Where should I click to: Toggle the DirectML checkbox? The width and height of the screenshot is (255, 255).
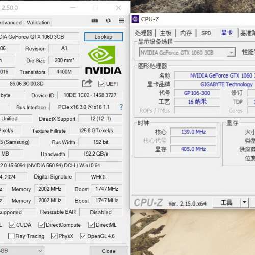click(91, 225)
